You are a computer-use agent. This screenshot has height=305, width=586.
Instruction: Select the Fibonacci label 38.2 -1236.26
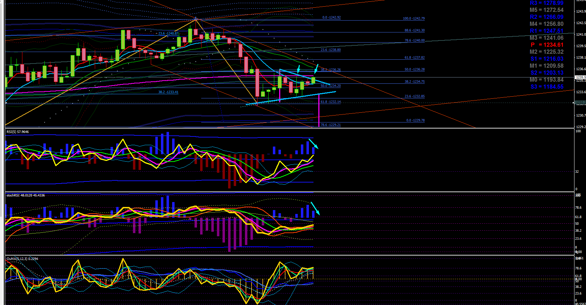tap(331, 70)
